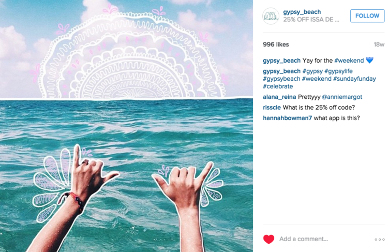Viewport: 388px width, 252px height.
Task: View the 996 likes list
Action: [x=276, y=45]
